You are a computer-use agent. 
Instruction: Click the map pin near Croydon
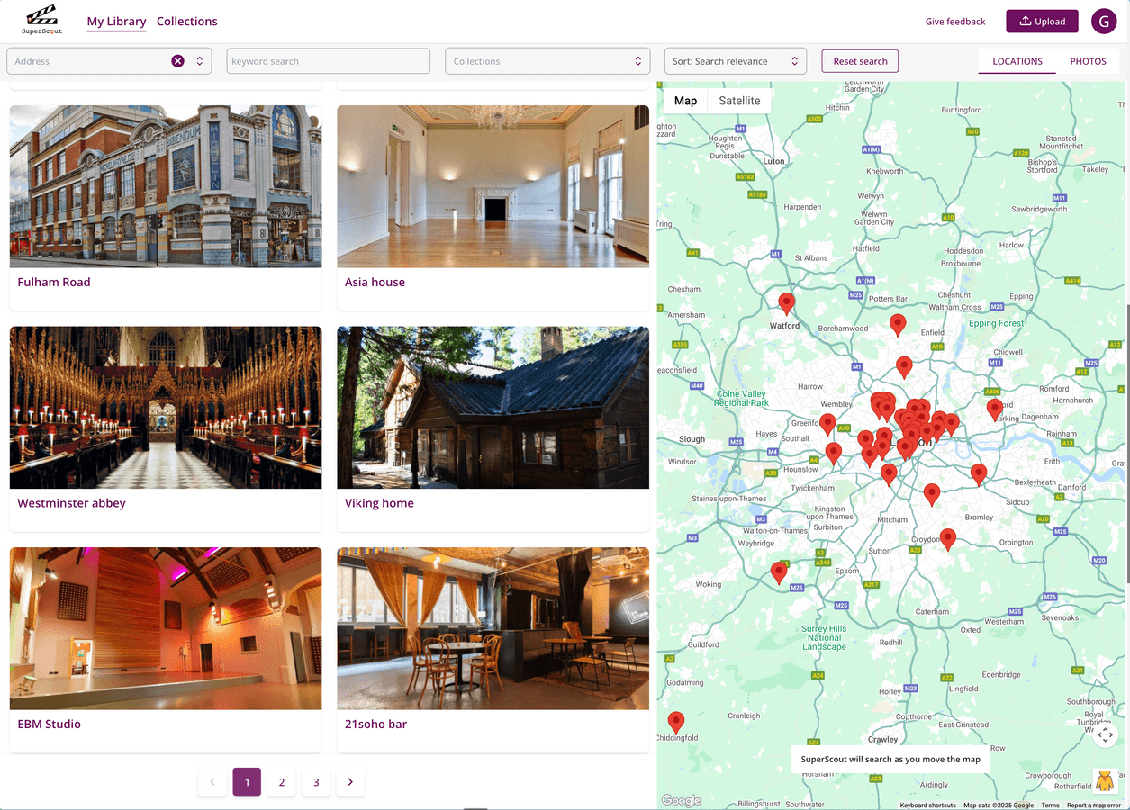[x=947, y=539]
